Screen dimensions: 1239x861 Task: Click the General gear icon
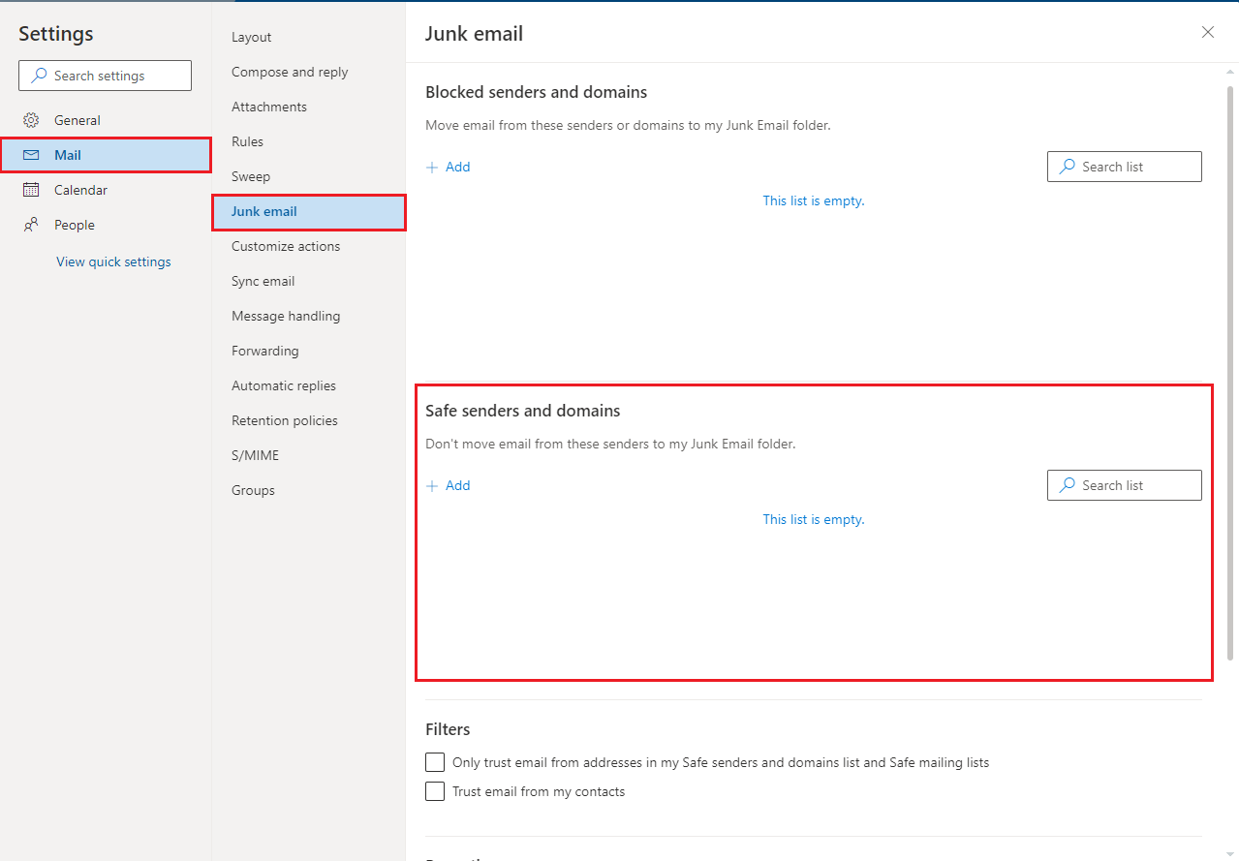(x=31, y=120)
